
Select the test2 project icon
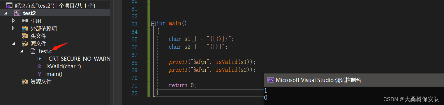(17, 13)
